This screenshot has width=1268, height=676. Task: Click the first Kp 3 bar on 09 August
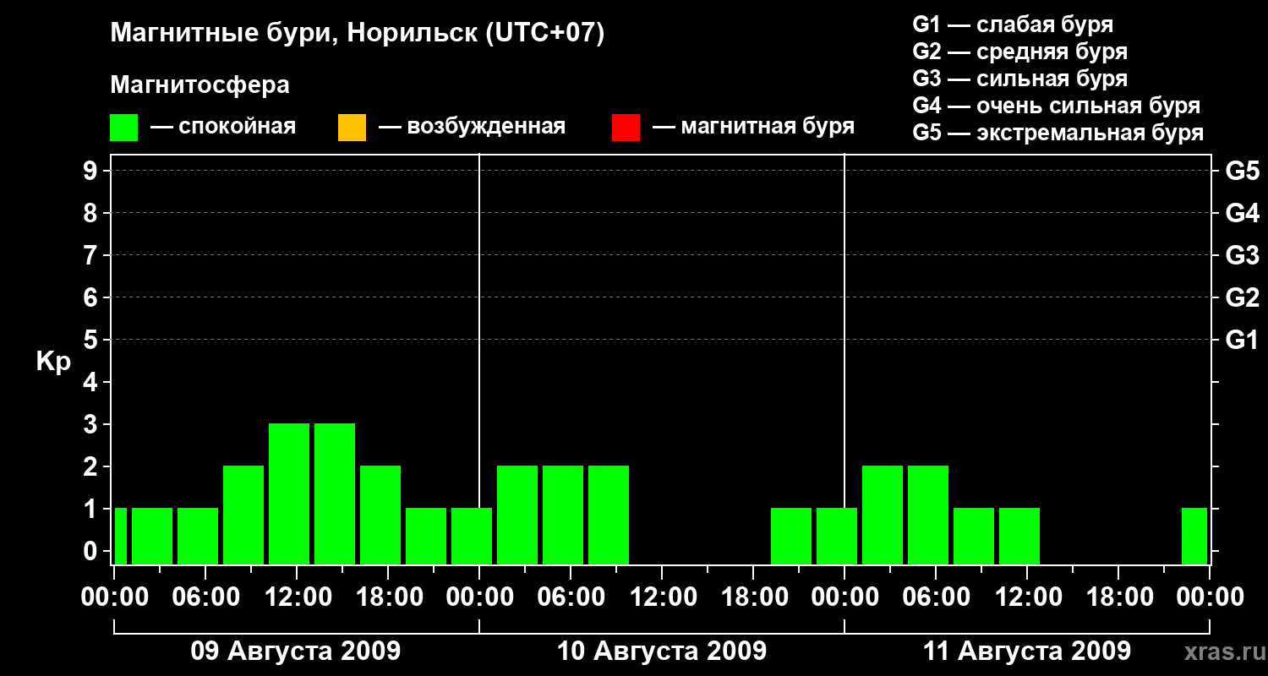[289, 493]
